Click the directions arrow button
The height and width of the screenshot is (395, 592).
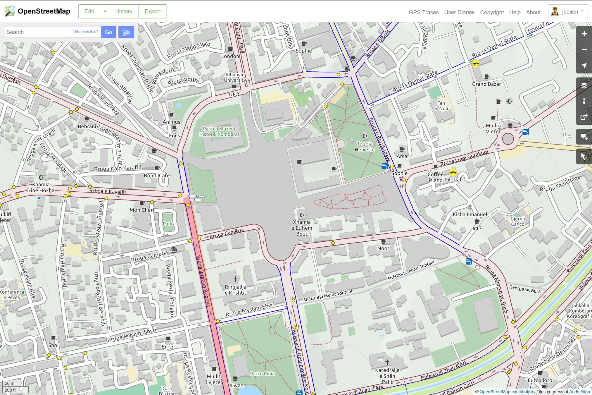tap(126, 32)
